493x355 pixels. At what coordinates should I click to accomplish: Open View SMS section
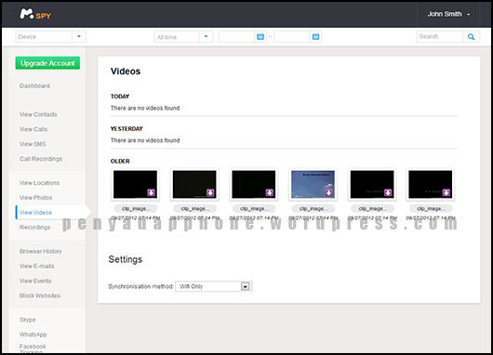point(33,144)
